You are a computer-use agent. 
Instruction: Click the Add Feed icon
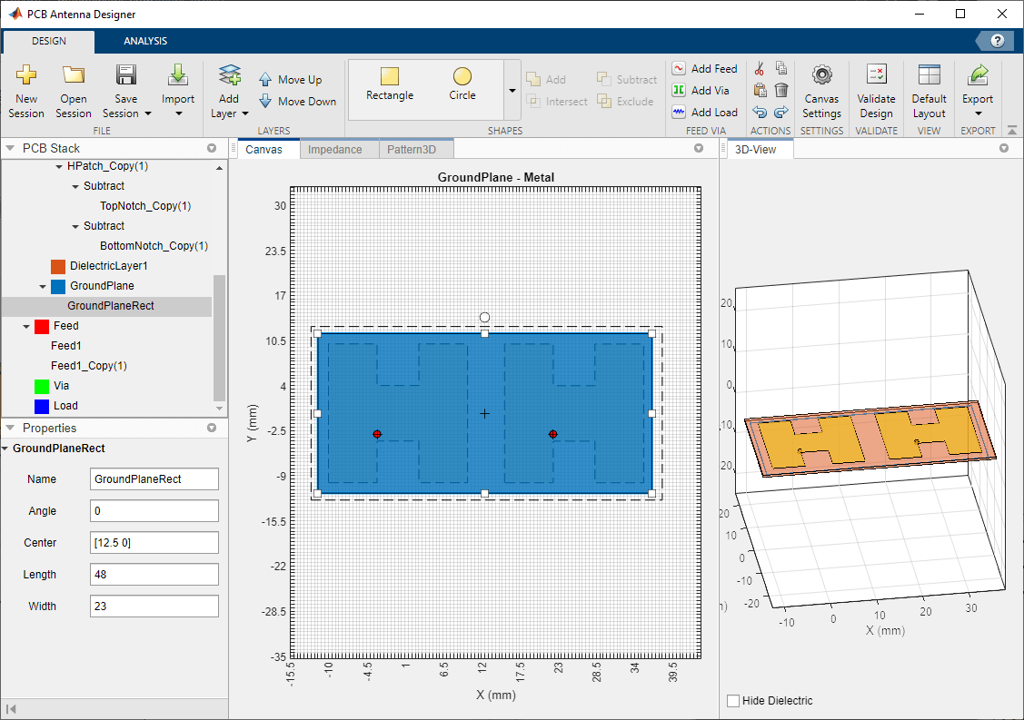click(679, 69)
